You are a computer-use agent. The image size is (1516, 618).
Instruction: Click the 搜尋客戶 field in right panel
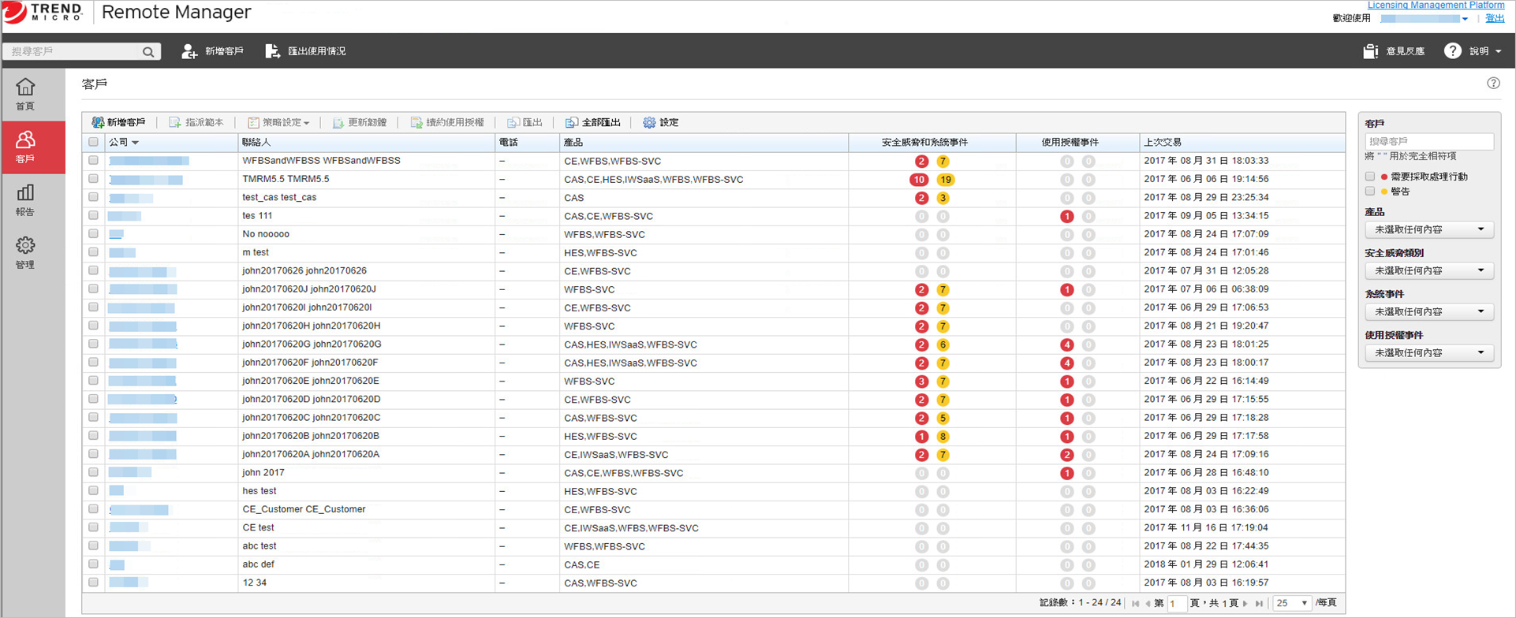1428,141
